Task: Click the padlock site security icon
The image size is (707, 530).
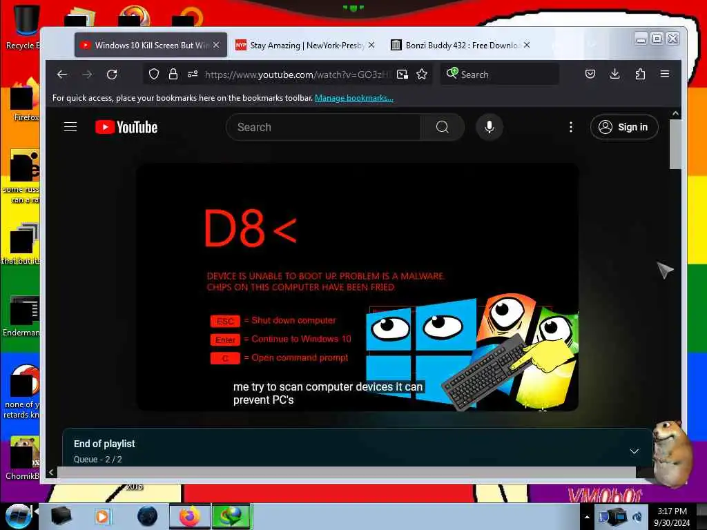Action: pos(173,74)
